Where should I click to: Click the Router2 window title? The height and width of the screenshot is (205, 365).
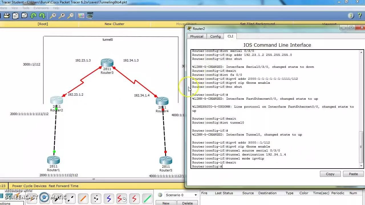[199, 29]
